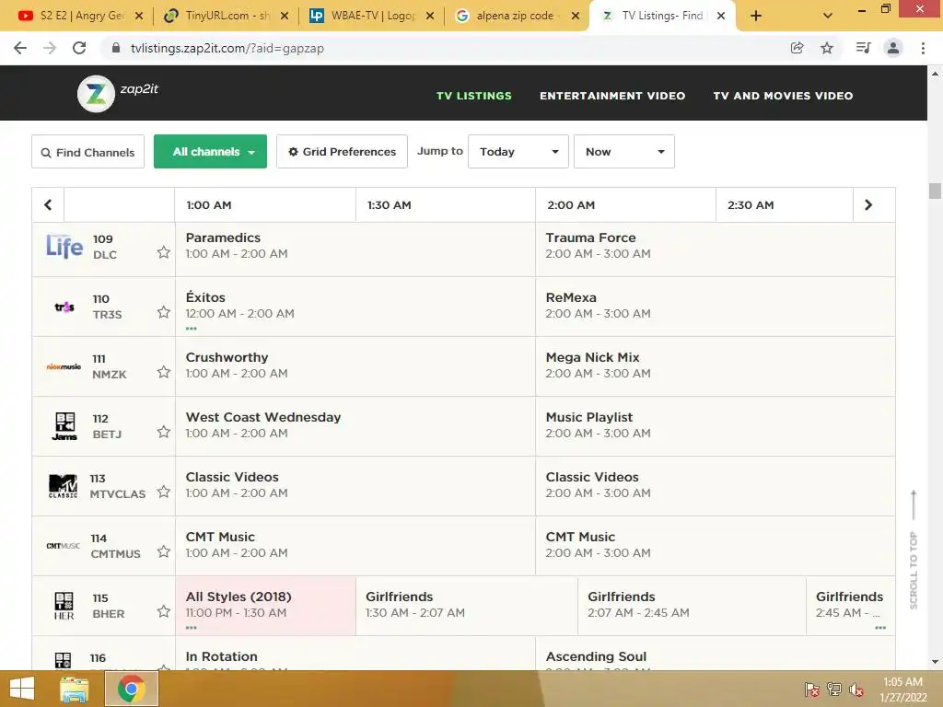The image size is (943, 707).
Task: Open the DLC Life channel logo
Action: [64, 247]
